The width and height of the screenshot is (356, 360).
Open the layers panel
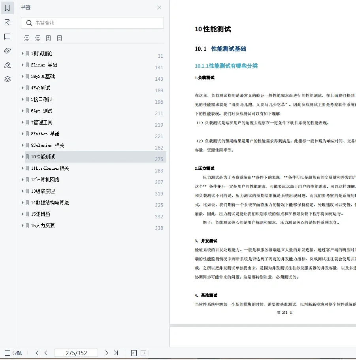[x=7, y=79]
